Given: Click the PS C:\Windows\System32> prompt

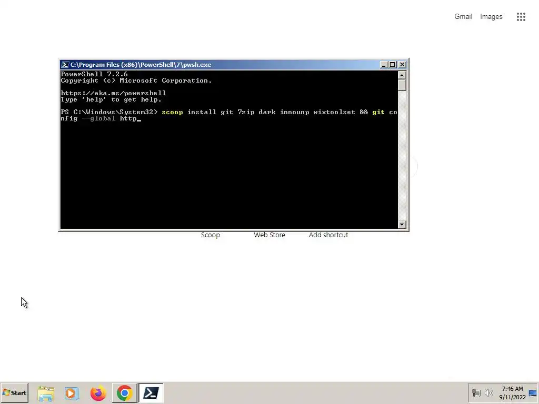Looking at the screenshot, I should click(109, 112).
